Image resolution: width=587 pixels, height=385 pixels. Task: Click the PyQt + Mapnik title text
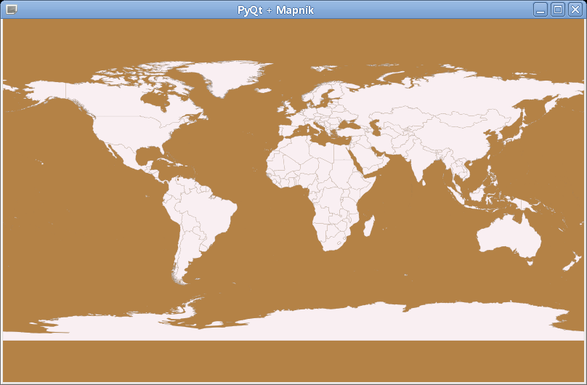point(275,10)
